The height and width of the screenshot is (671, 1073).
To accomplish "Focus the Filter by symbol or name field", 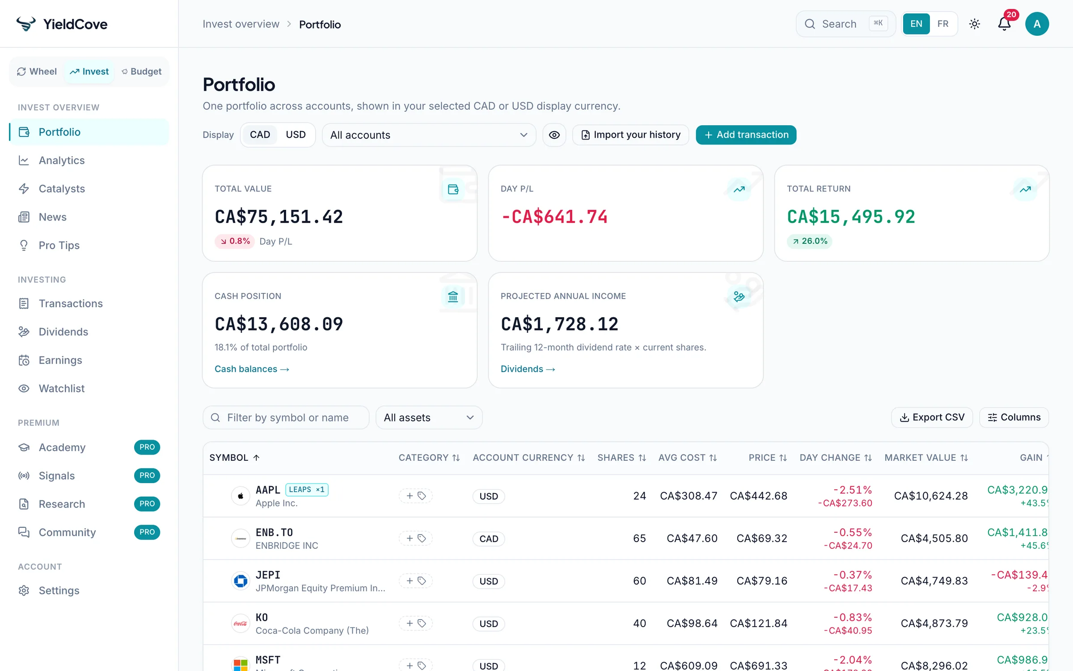I will [286, 417].
